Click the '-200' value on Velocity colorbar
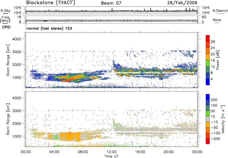Screen dimensions: 228x158 point(215,139)
